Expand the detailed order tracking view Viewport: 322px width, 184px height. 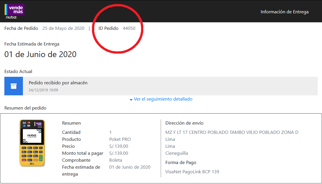pyautogui.click(x=163, y=99)
